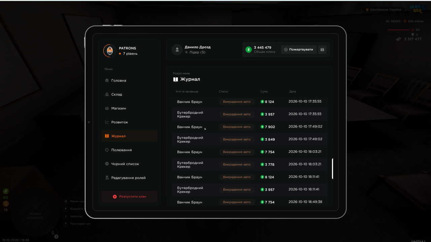This screenshot has width=431, height=242.
Task: Click the blacklist icon beside Чорний список
Action: pos(107,164)
